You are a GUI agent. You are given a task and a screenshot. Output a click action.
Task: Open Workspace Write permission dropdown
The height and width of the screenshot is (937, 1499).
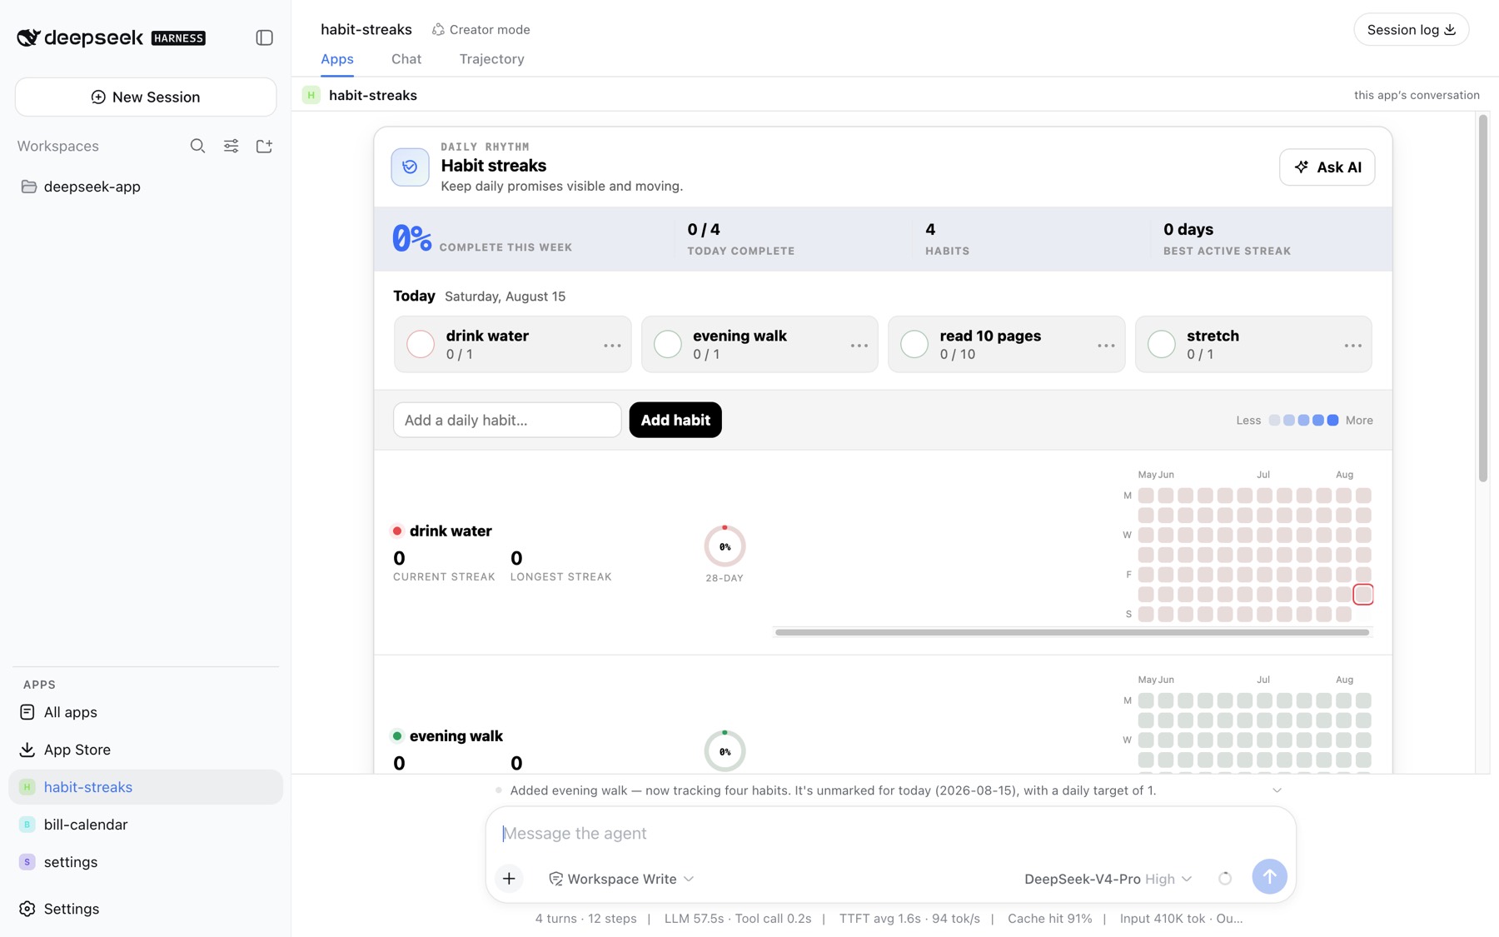[621, 879]
